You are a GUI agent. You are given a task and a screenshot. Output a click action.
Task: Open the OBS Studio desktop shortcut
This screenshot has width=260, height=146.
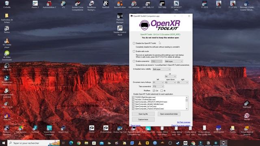coord(7,67)
